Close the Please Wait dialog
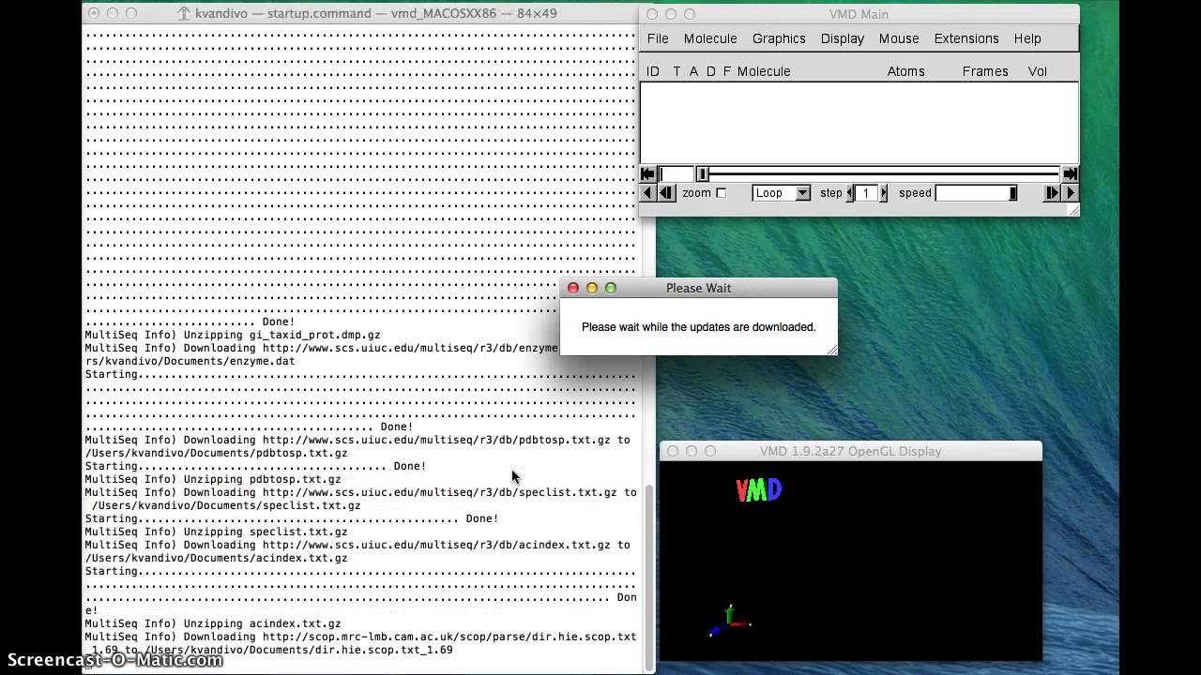1201x675 pixels. point(573,288)
